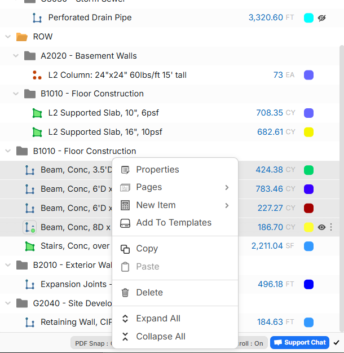This screenshot has height=353, width=344.
Task: Click the Properties icon in context menu
Action: click(x=125, y=170)
